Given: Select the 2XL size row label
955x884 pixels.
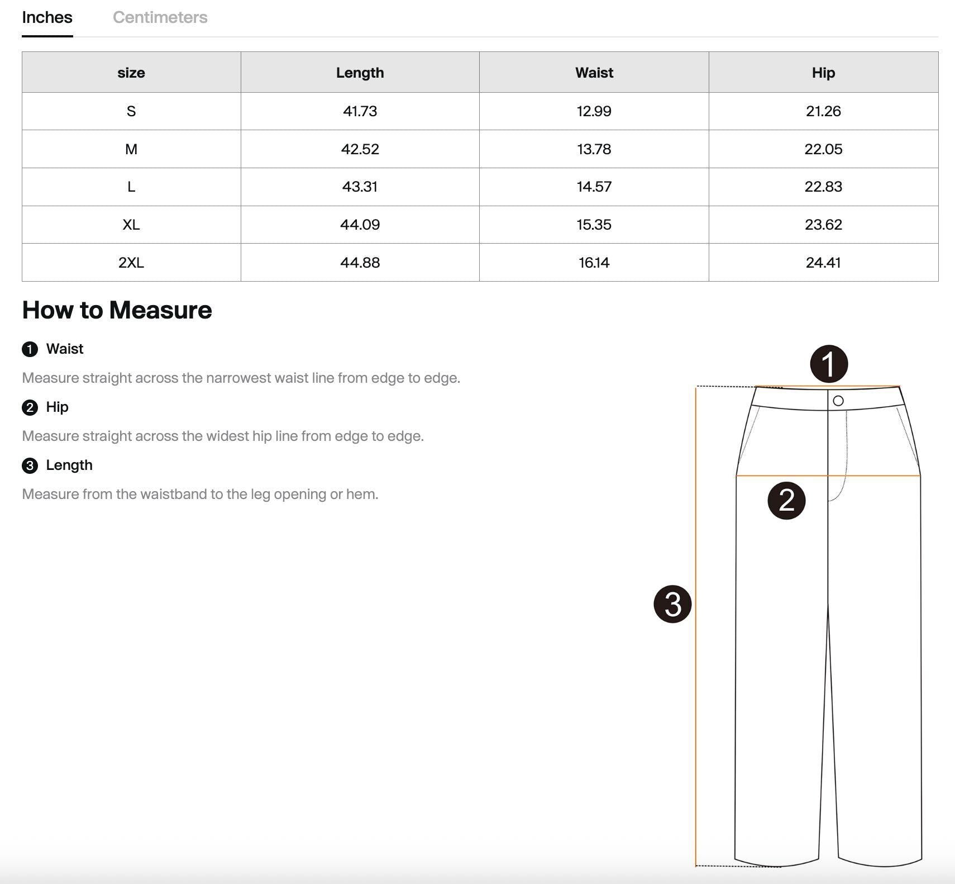Looking at the screenshot, I should (x=131, y=263).
